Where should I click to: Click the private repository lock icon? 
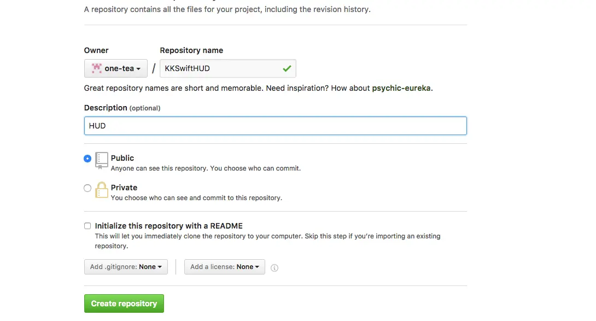point(102,190)
